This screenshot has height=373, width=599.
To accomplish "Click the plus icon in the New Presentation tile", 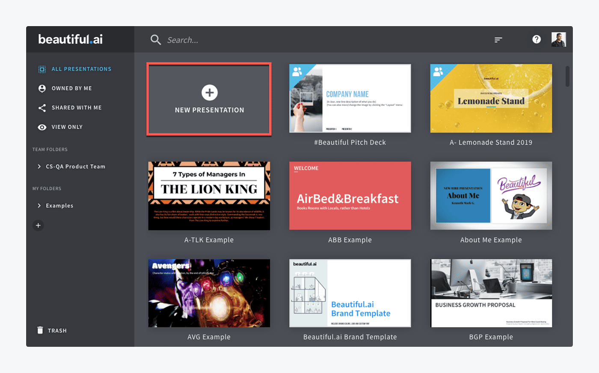I will [210, 92].
